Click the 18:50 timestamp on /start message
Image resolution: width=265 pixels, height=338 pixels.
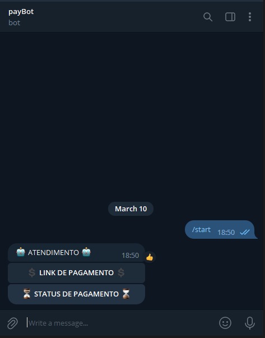click(226, 233)
